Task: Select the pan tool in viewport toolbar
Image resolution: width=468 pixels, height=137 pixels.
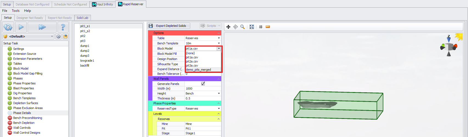Action: [228, 27]
